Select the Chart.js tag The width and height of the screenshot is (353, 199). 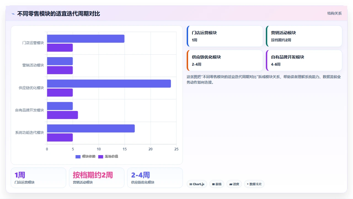(197, 184)
